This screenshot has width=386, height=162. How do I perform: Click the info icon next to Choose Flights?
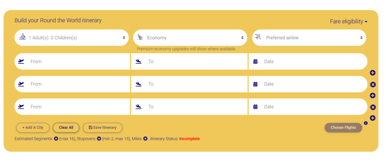coord(366,123)
